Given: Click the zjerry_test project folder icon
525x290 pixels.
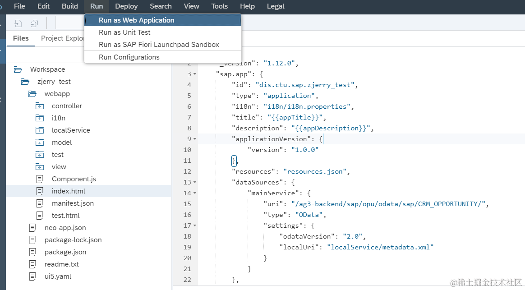Looking at the screenshot, I should (x=25, y=82).
